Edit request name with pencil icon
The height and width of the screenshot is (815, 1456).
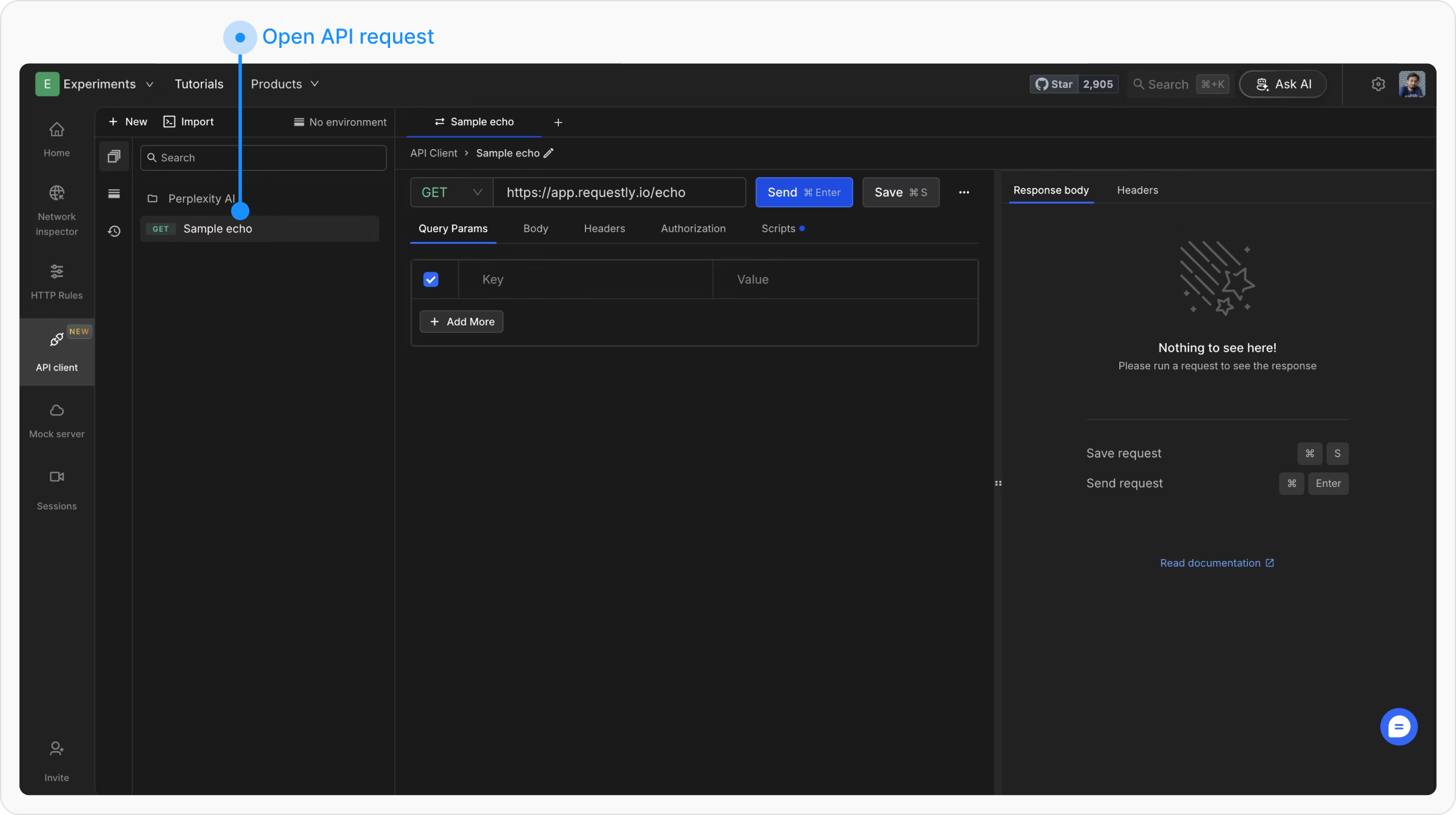pos(548,153)
